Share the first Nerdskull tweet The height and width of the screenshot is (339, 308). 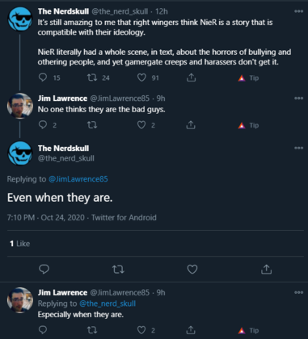click(191, 77)
